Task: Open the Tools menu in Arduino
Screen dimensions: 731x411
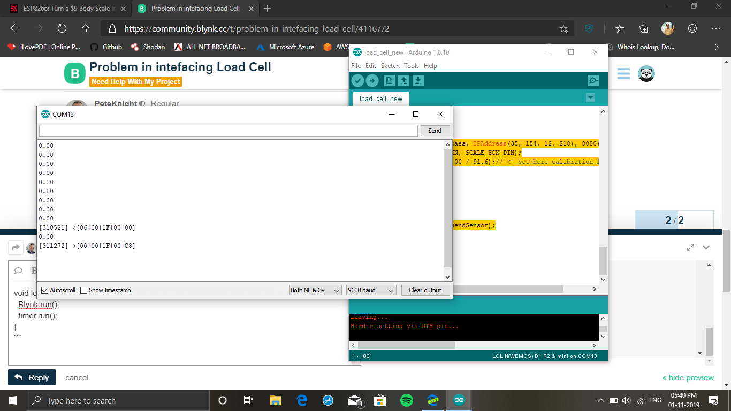Action: click(412, 66)
